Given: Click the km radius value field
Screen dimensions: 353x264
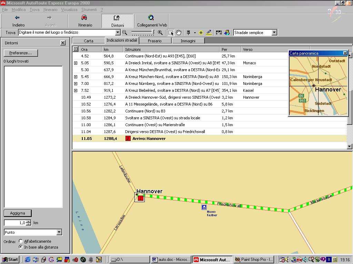Looking at the screenshot, I should tap(15, 223).
